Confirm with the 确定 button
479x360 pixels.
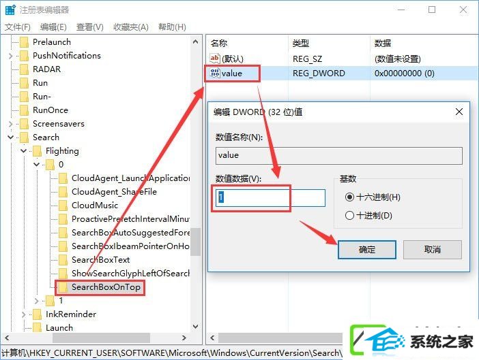tap(366, 250)
